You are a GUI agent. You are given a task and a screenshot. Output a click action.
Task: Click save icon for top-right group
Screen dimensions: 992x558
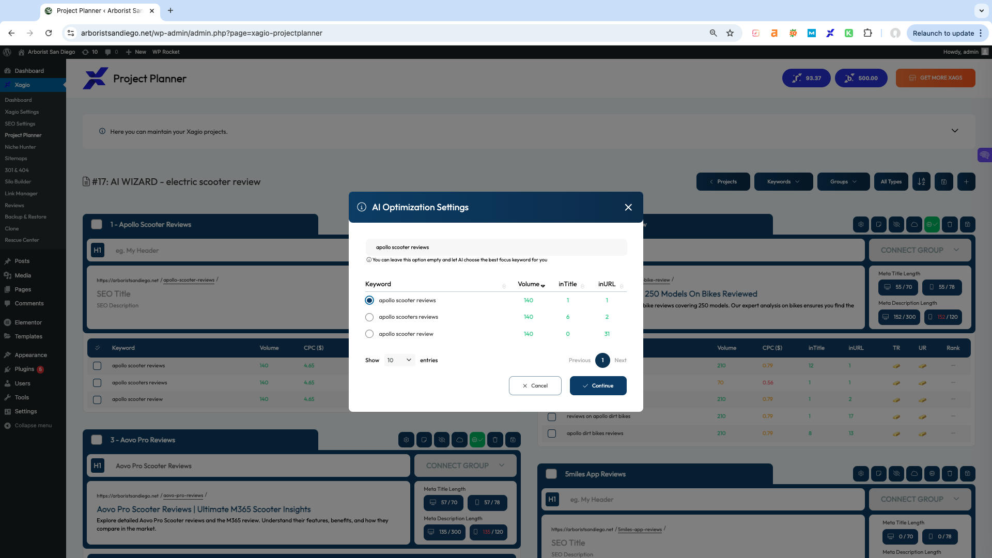(968, 224)
